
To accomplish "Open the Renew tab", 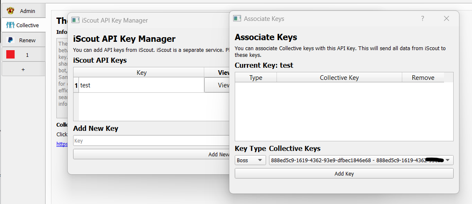I will click(x=23, y=40).
